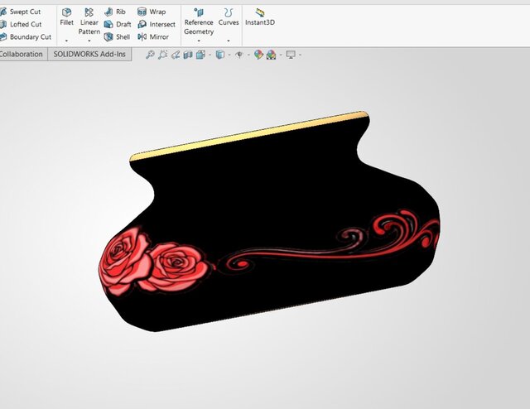Open Edit Appearance color ball
The height and width of the screenshot is (409, 530).
(258, 55)
